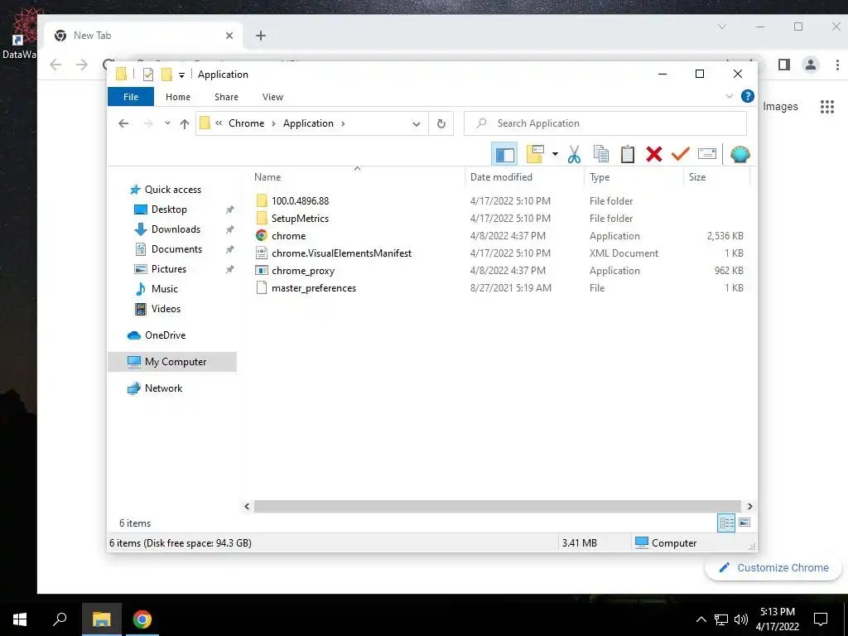Click the new folder icon in title bar
The height and width of the screenshot is (636, 848).
[166, 74]
